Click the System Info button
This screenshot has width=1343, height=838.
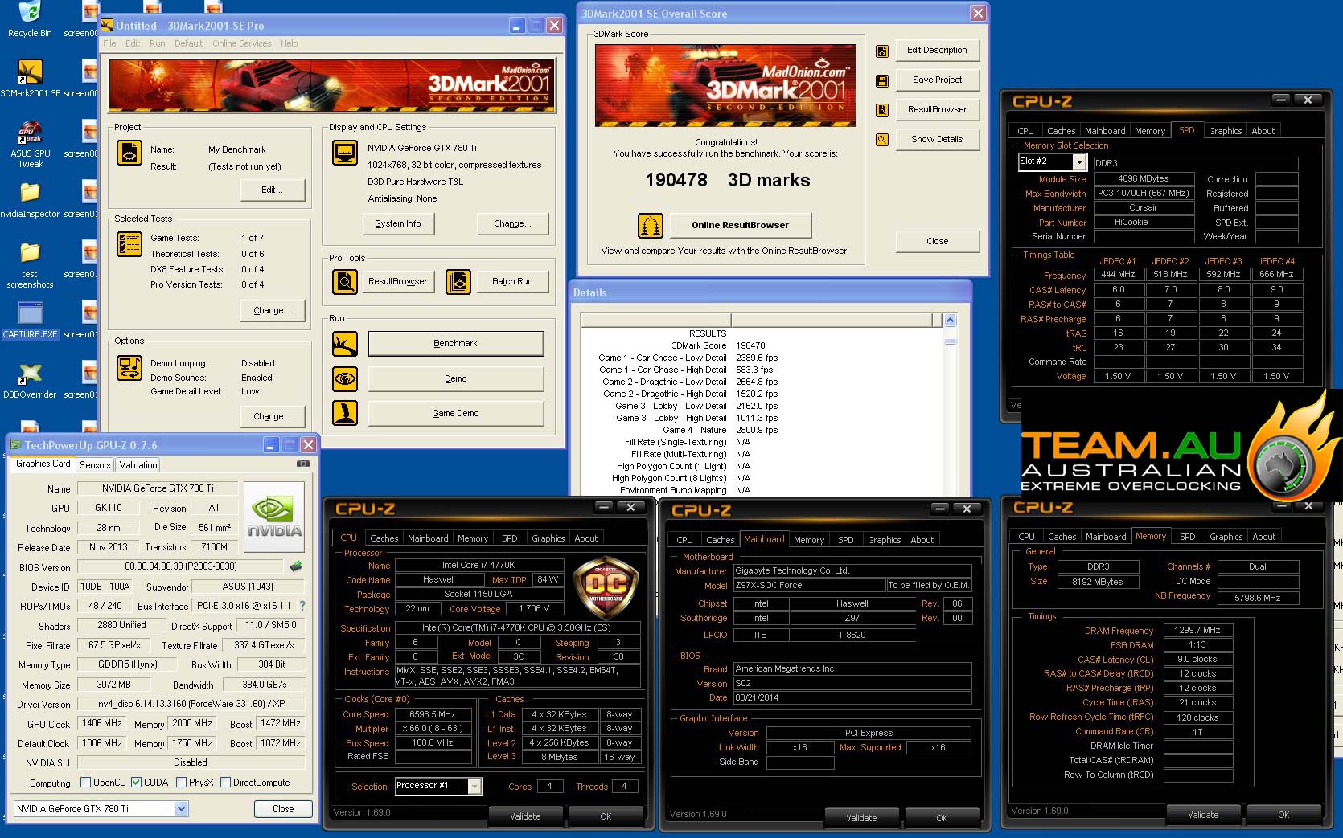[397, 224]
